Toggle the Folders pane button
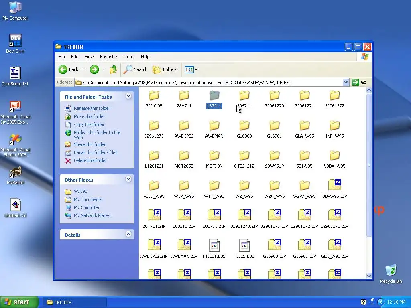Image resolution: width=411 pixels, height=308 pixels. tap(165, 69)
